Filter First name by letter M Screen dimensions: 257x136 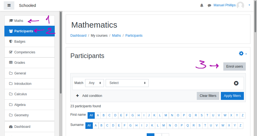[166, 115]
